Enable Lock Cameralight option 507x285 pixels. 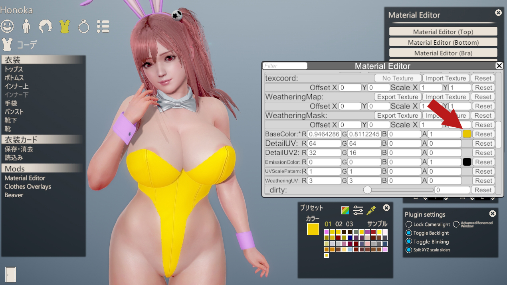[x=409, y=224]
